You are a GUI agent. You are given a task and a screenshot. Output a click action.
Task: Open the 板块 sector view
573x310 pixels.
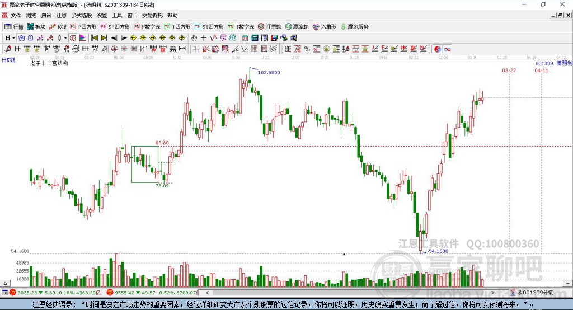click(36, 27)
